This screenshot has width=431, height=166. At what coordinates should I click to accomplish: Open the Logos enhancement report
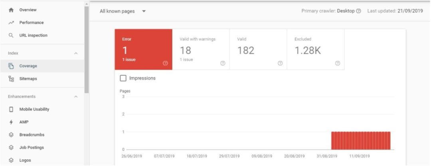(25, 160)
